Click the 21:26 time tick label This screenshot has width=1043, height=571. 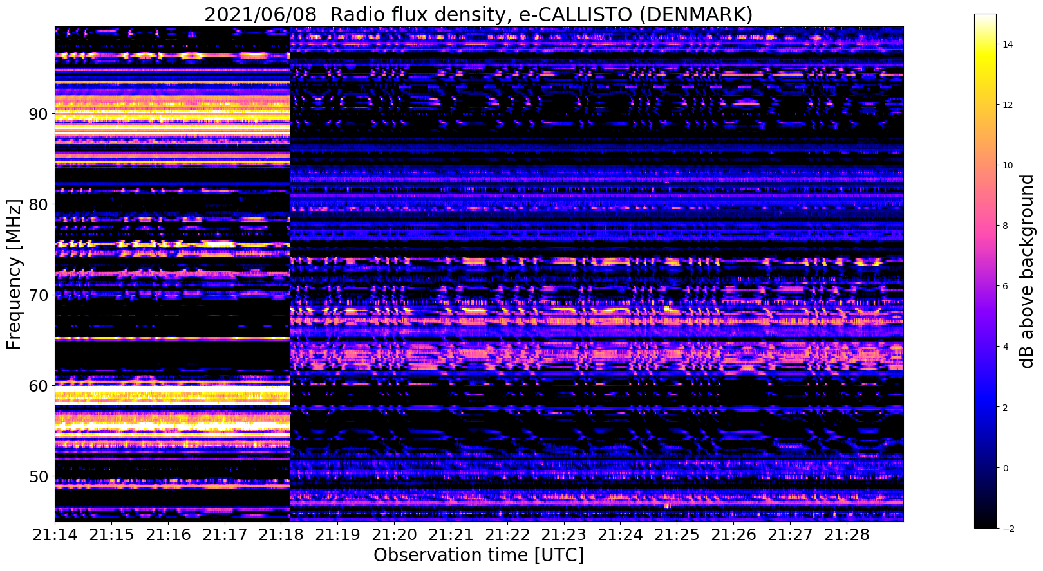[734, 535]
